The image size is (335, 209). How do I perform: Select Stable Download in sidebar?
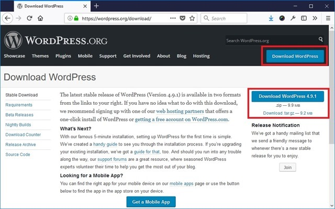[21, 95]
